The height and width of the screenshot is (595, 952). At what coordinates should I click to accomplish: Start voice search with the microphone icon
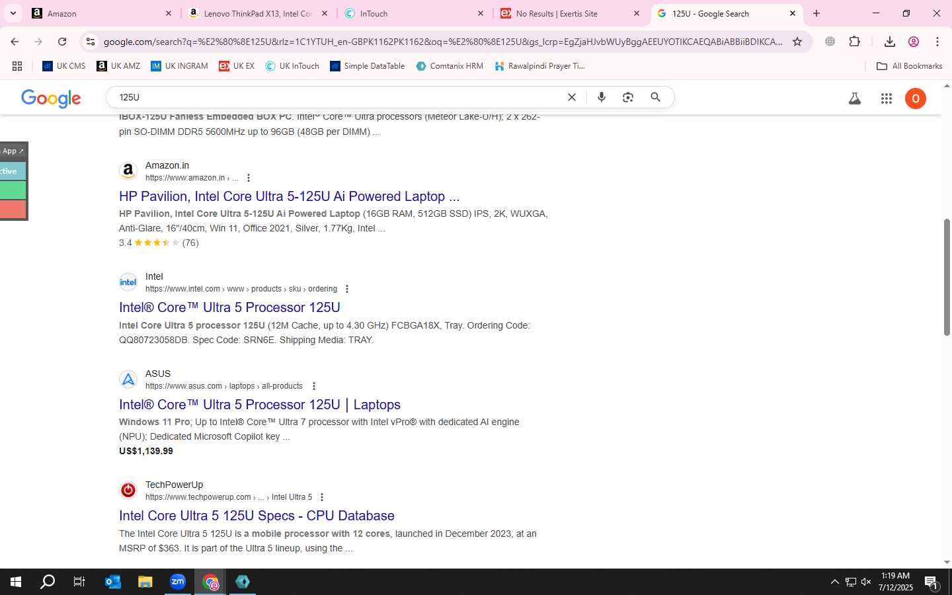(x=602, y=97)
